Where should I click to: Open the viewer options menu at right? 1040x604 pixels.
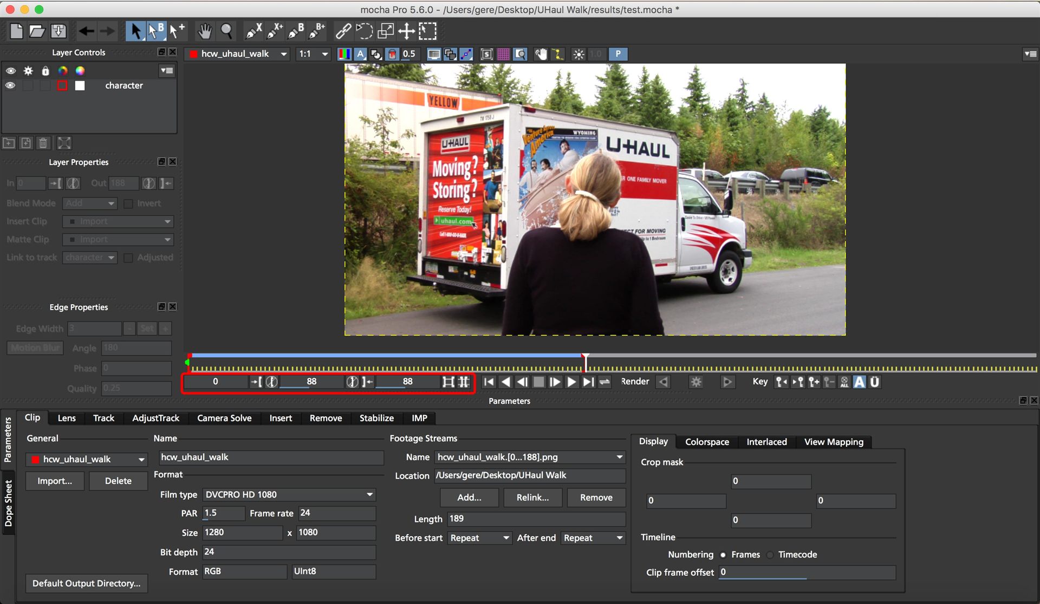[x=1030, y=54]
